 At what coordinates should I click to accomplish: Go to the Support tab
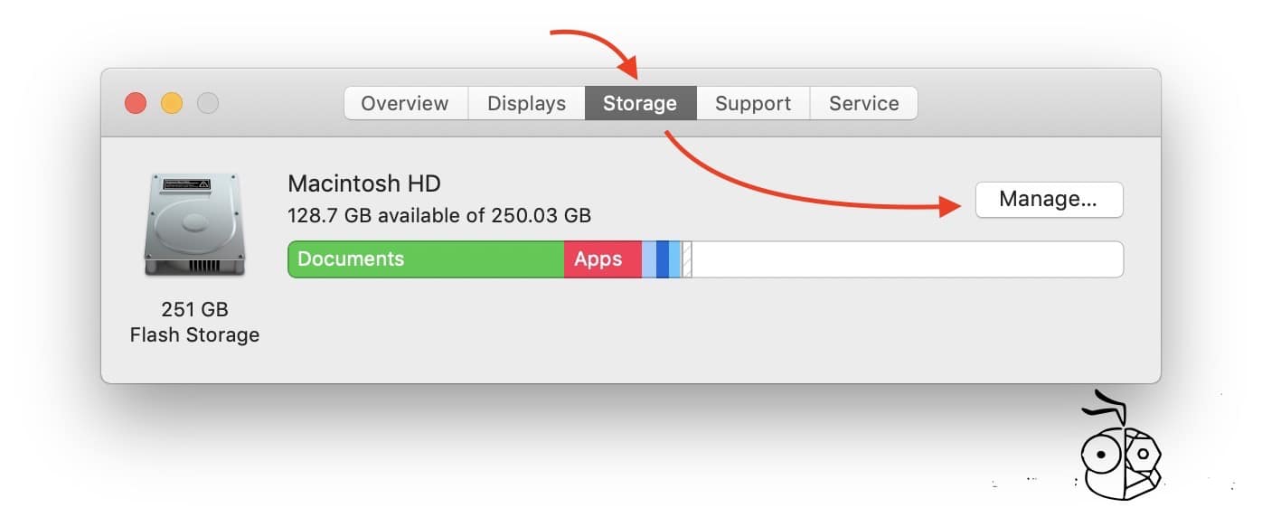pos(753,103)
